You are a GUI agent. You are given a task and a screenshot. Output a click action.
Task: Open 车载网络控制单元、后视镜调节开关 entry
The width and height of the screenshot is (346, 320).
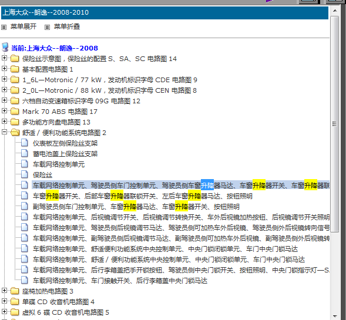181,217
